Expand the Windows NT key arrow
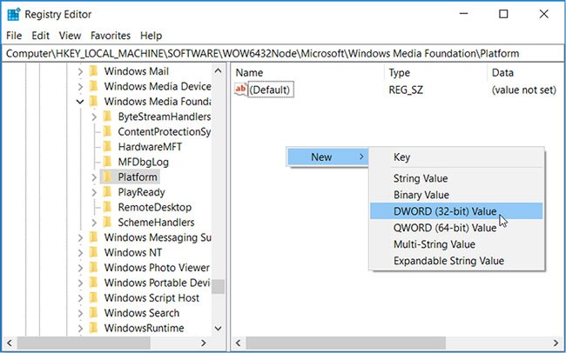566x353 pixels. click(80, 253)
